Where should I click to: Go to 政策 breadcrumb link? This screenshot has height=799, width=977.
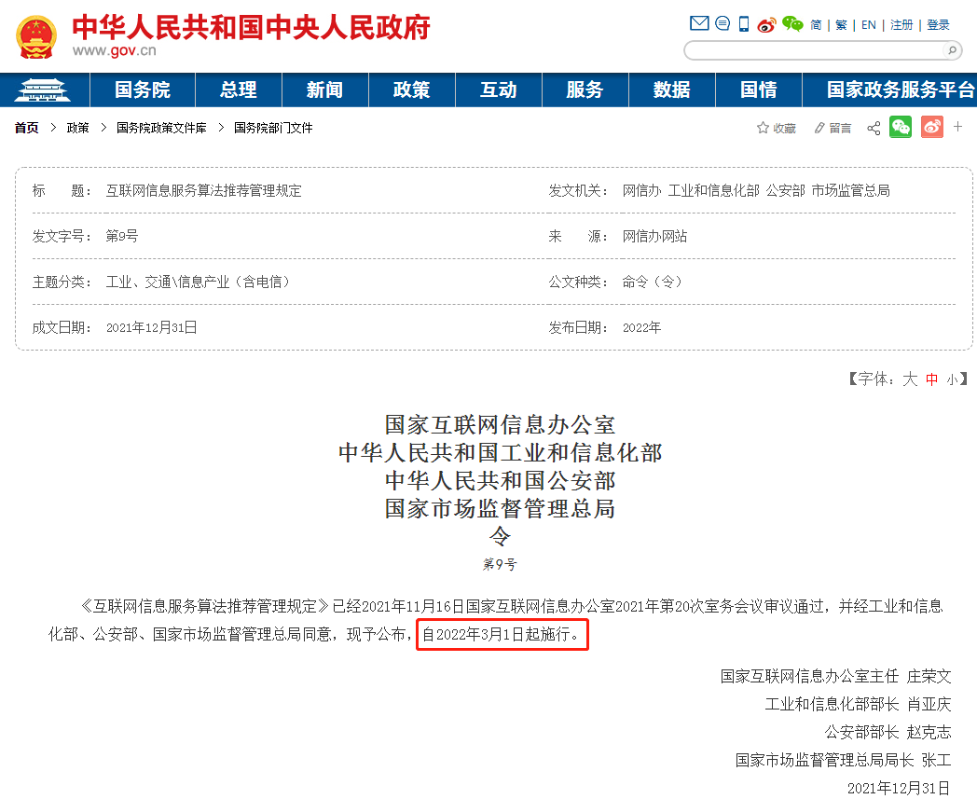(x=78, y=128)
